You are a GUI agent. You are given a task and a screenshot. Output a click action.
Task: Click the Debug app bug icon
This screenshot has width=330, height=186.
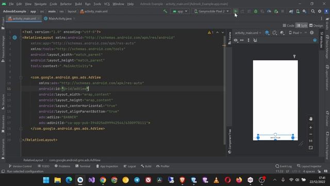point(256,11)
